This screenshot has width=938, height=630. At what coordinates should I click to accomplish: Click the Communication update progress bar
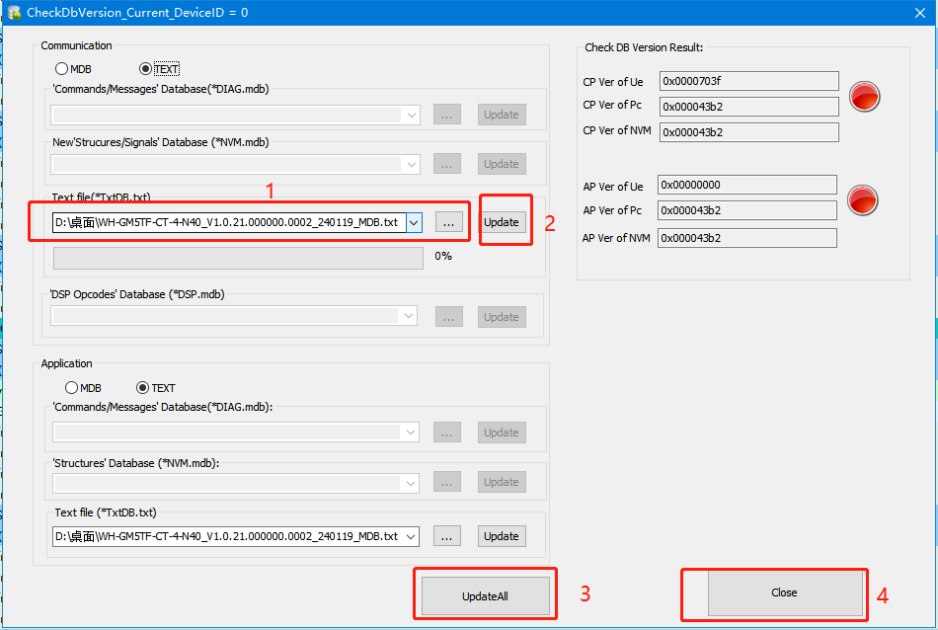(x=238, y=258)
